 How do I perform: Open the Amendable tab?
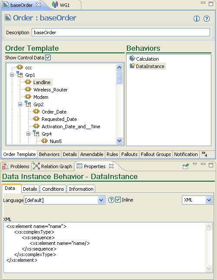[x=92, y=154]
